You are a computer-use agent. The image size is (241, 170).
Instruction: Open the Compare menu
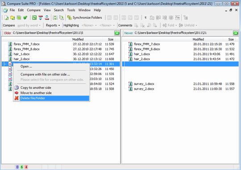(33, 10)
